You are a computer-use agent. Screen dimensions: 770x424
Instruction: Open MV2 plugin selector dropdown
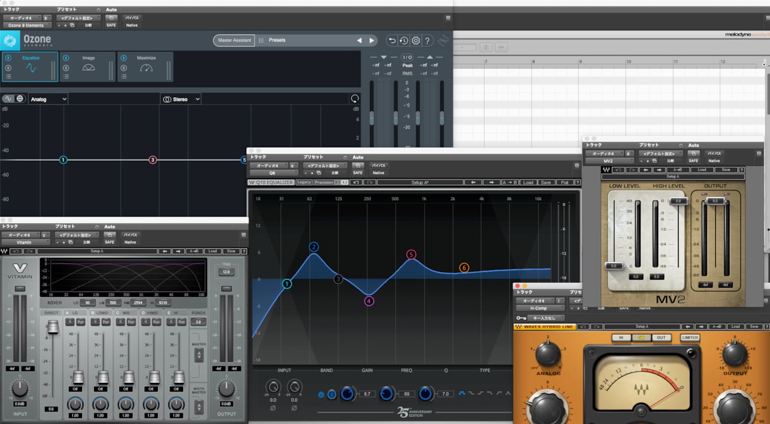click(609, 161)
